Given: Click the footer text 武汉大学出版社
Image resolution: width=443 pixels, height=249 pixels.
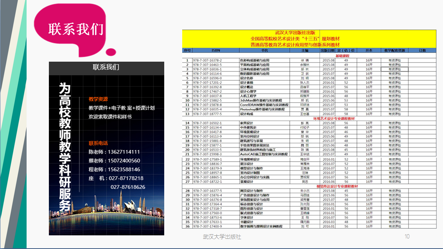Looking at the screenshot, I should (222, 237).
